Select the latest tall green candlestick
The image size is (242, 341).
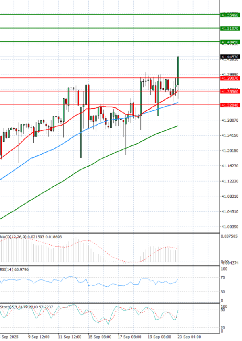tap(178, 71)
